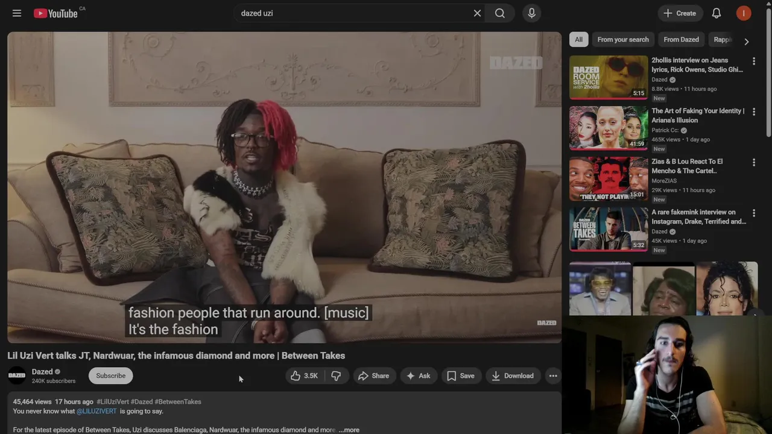
Task: Open Dazed channel name link
Action: point(42,372)
